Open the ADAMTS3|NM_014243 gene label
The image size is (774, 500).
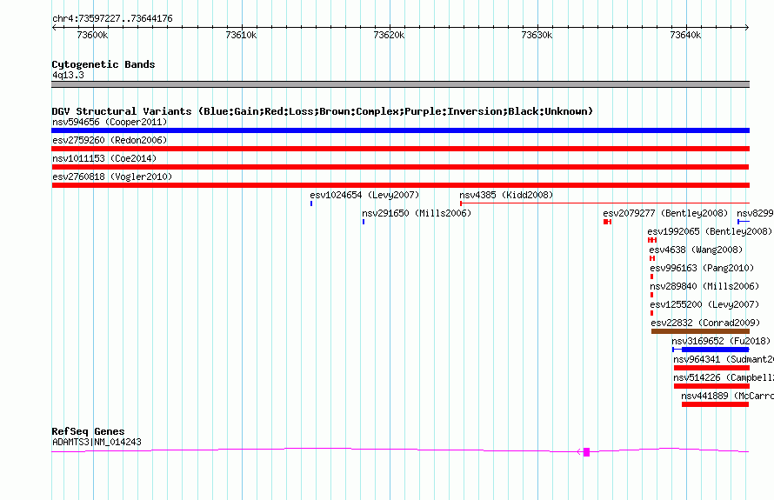(97, 442)
